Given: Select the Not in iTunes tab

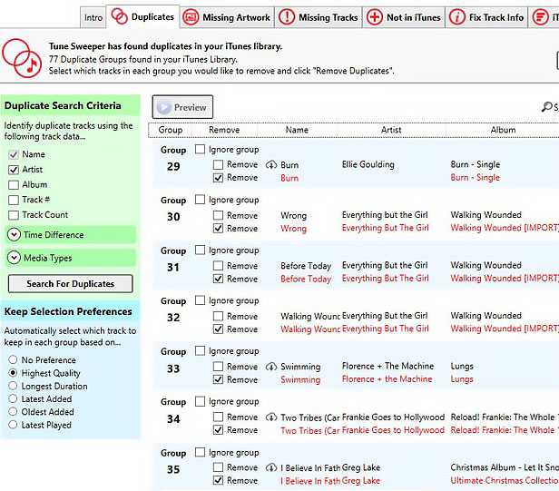Looking at the screenshot, I should click(x=404, y=17).
